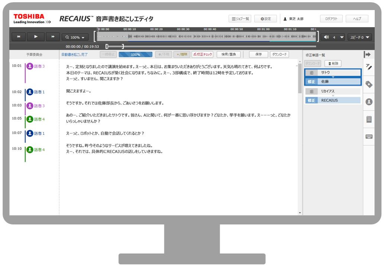The height and width of the screenshot is (268, 384).
Task: Click the speaker avatar at 10:05
Action: pyautogui.click(x=30, y=119)
